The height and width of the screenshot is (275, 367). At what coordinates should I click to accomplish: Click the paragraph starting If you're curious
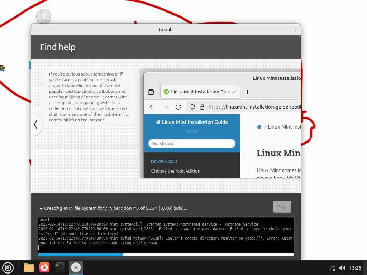click(89, 97)
